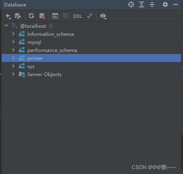Screen dimensions: 183x174
Task: Click the New data source plus icon
Action: pos(8,16)
